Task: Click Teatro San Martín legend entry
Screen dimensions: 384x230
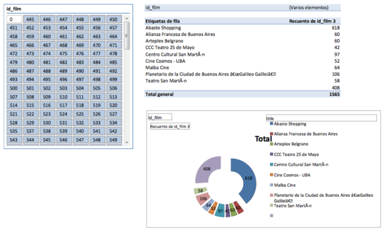Action: tap(291, 206)
